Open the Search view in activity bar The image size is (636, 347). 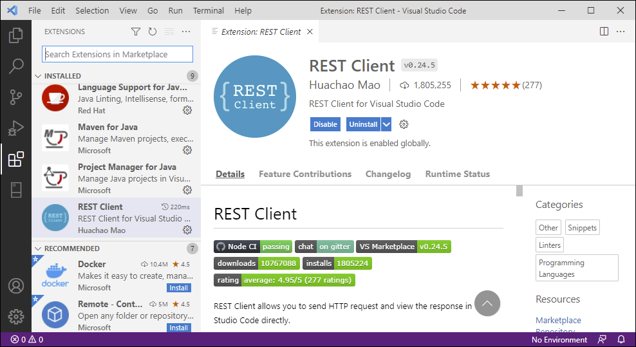[16, 66]
